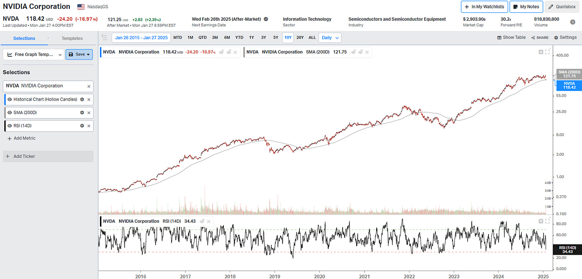This screenshot has height=279, width=582.
Task: Remove SMA (200D) metric from sidebar
Action: tap(89, 113)
